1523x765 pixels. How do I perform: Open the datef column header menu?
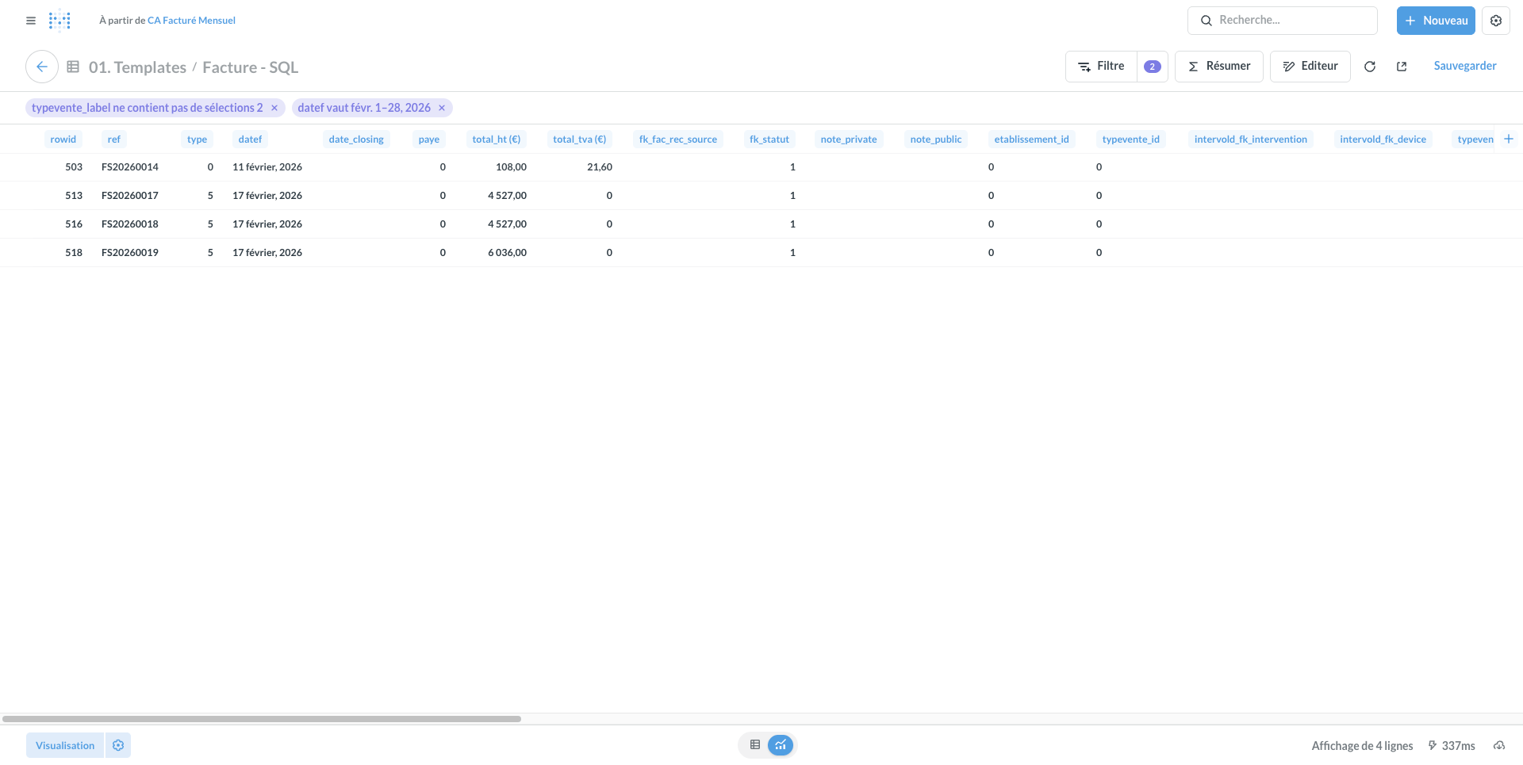tap(250, 140)
